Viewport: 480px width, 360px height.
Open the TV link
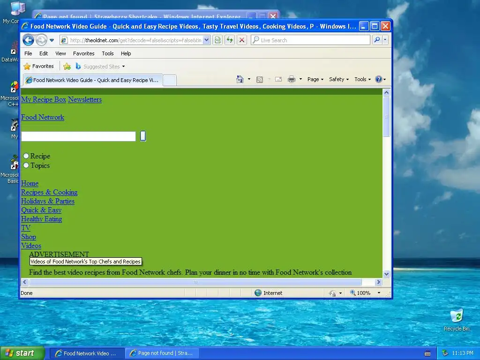[26, 228]
